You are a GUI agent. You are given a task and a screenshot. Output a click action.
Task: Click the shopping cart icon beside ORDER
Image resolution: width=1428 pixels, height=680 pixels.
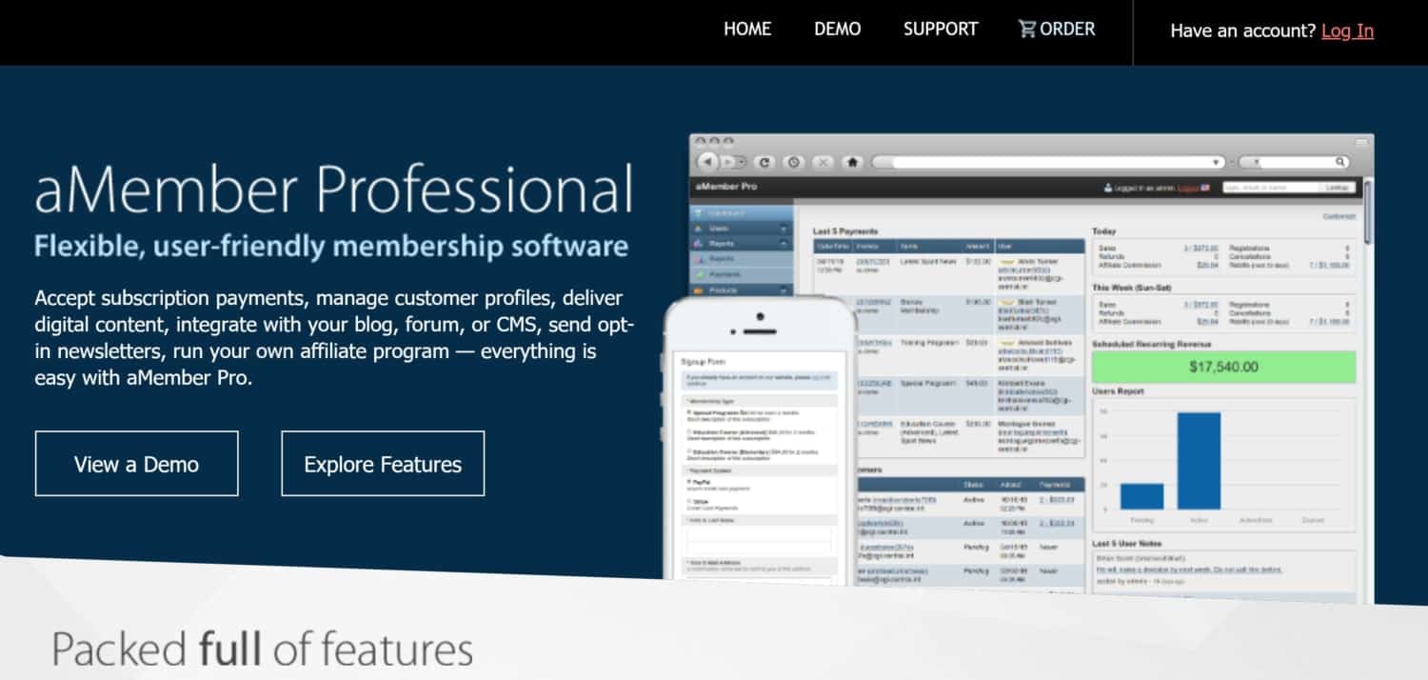tap(1027, 30)
